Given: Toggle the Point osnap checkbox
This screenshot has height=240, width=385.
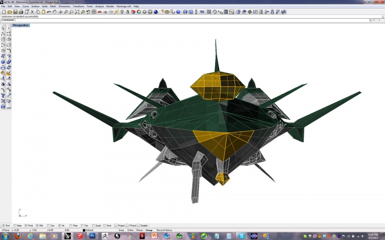Looking at the screenshot, I should pos(26,226).
